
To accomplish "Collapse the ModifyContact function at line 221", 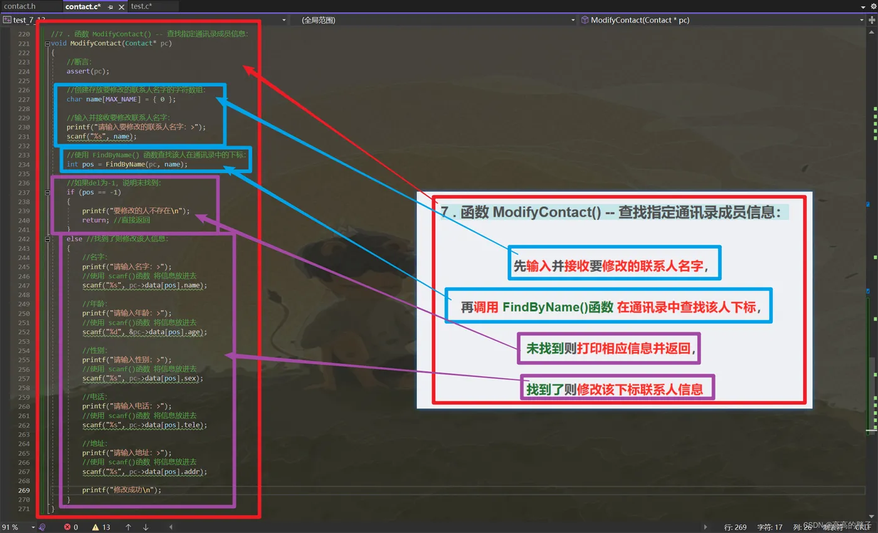I will click(48, 43).
